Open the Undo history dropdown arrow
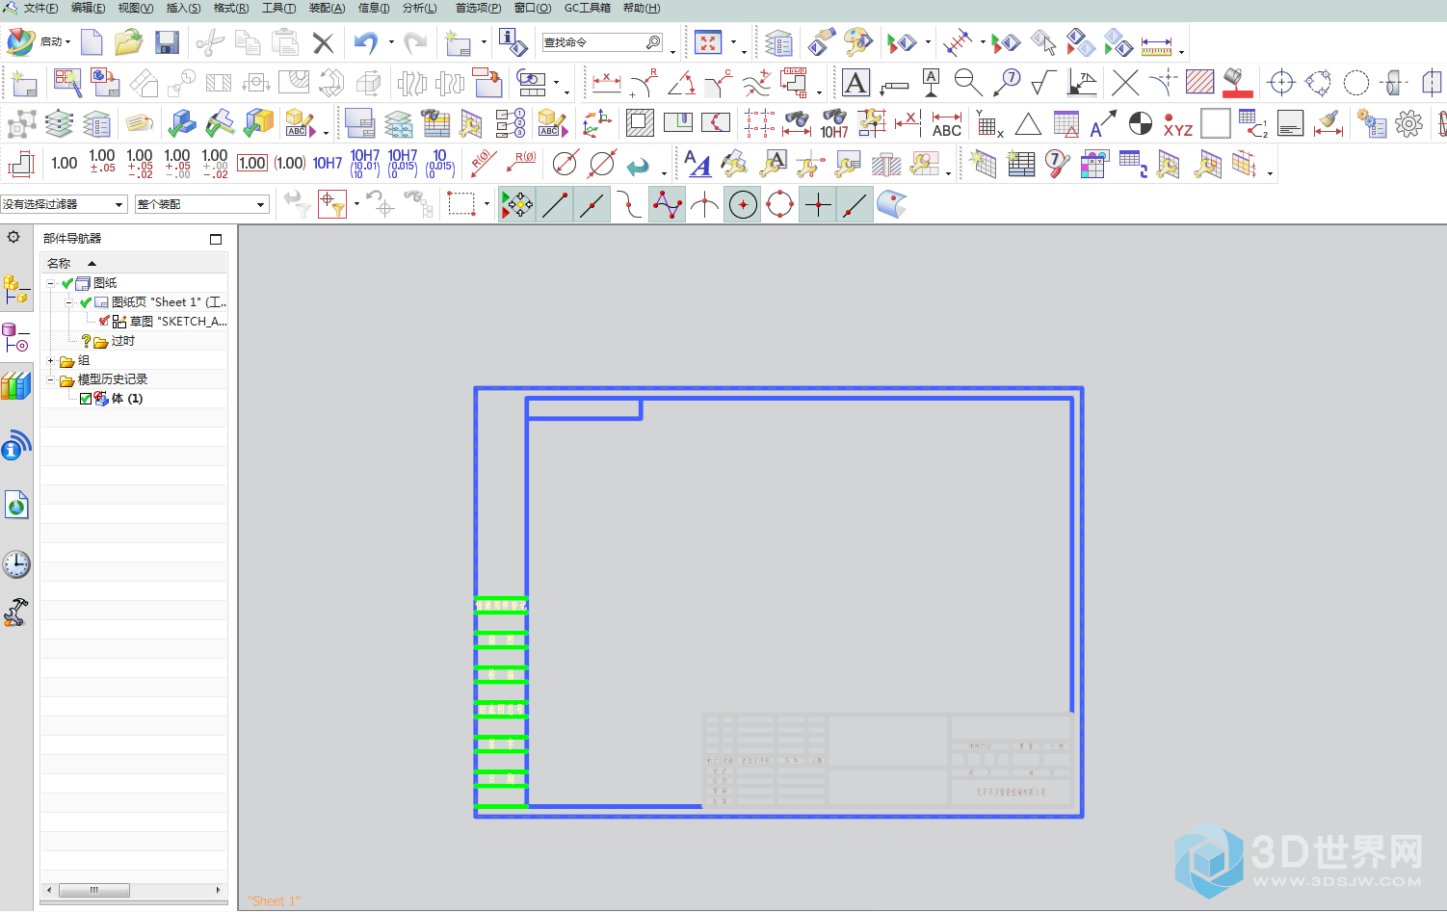Viewport: 1447px width, 912px height. 391,42
